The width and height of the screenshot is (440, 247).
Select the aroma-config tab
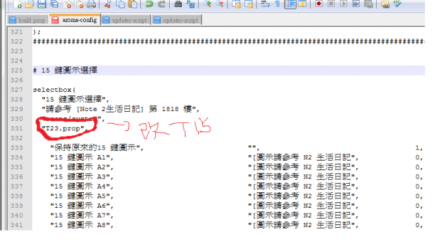pos(75,20)
